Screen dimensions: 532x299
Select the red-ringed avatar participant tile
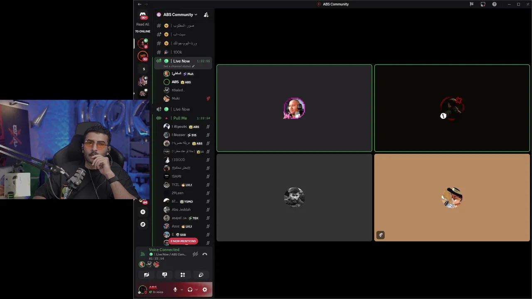click(x=452, y=108)
